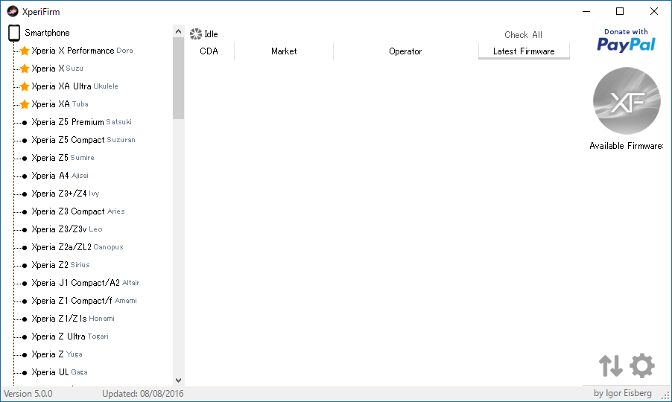Select Xperia Z3+/Z4 Ivy
This screenshot has height=402, width=672.
(x=65, y=194)
